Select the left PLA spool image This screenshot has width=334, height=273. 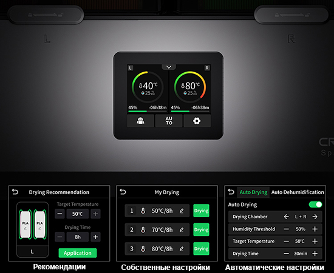pos(25,224)
